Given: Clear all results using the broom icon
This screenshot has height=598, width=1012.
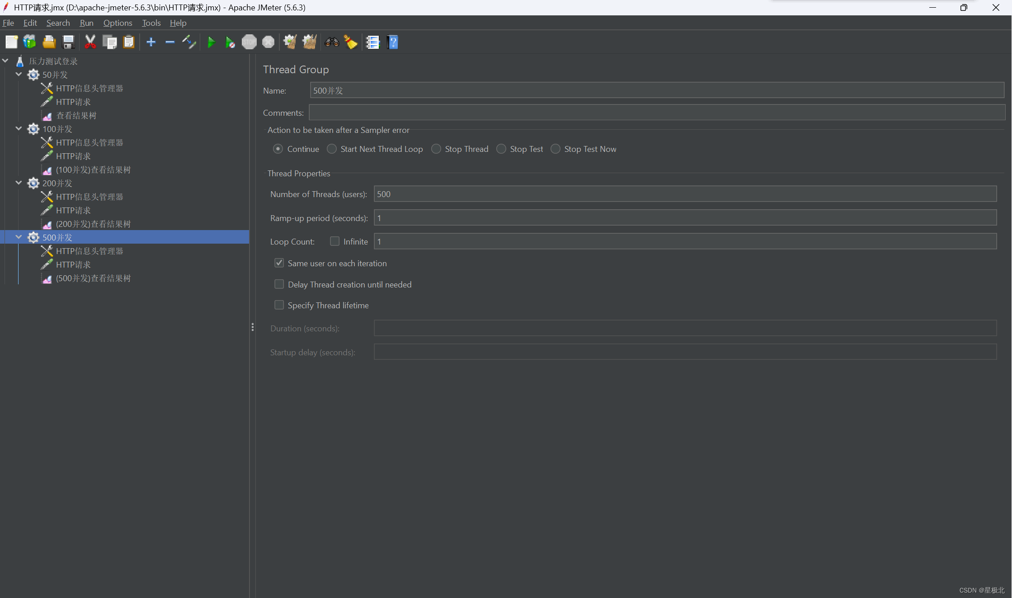Looking at the screenshot, I should 351,42.
